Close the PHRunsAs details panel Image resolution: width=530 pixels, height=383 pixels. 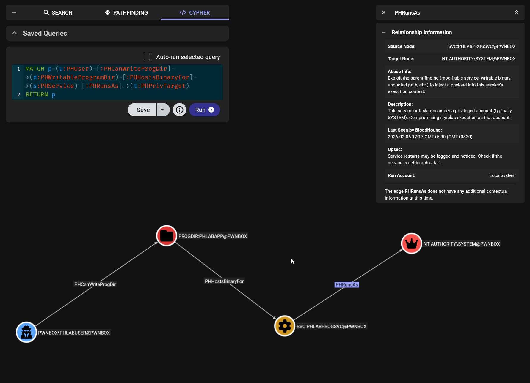(384, 12)
